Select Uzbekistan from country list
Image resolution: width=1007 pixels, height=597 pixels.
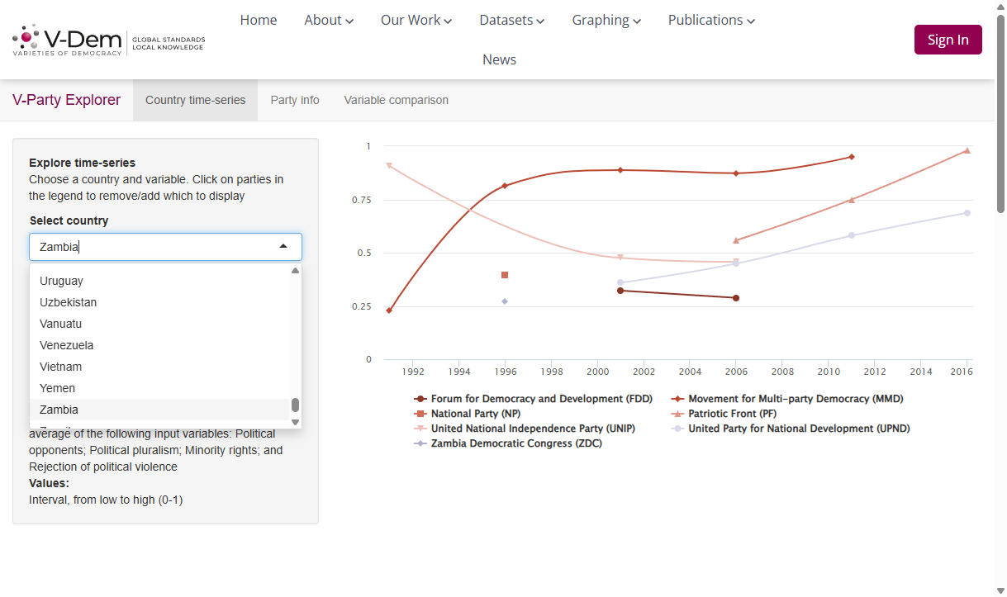pyautogui.click(x=160, y=302)
